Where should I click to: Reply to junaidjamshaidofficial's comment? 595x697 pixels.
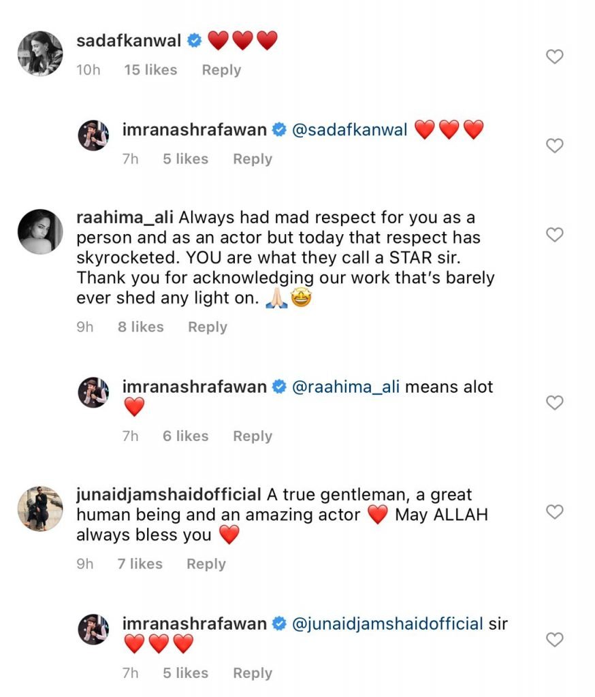click(x=206, y=564)
